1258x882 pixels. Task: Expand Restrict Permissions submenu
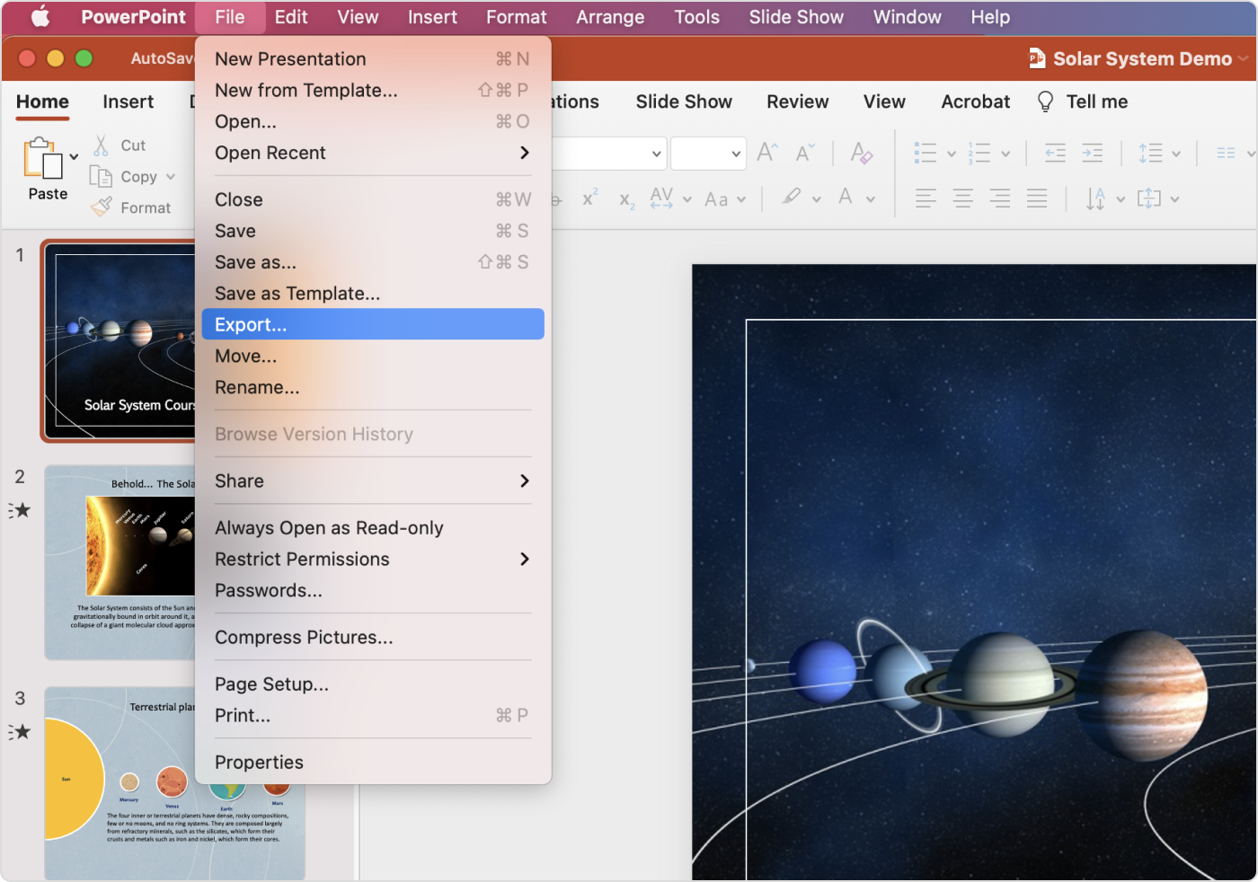[525, 560]
